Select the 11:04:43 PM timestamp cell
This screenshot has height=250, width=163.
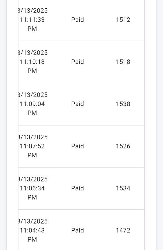[33, 230]
